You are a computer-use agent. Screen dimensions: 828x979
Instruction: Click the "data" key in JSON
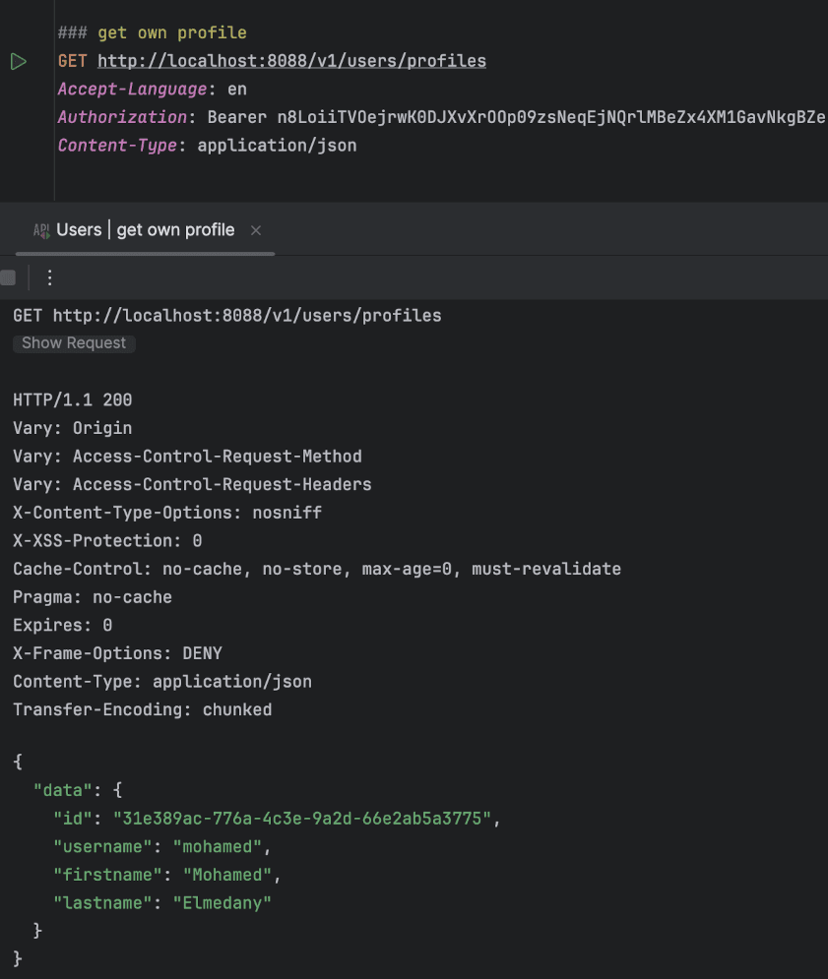tap(62, 790)
